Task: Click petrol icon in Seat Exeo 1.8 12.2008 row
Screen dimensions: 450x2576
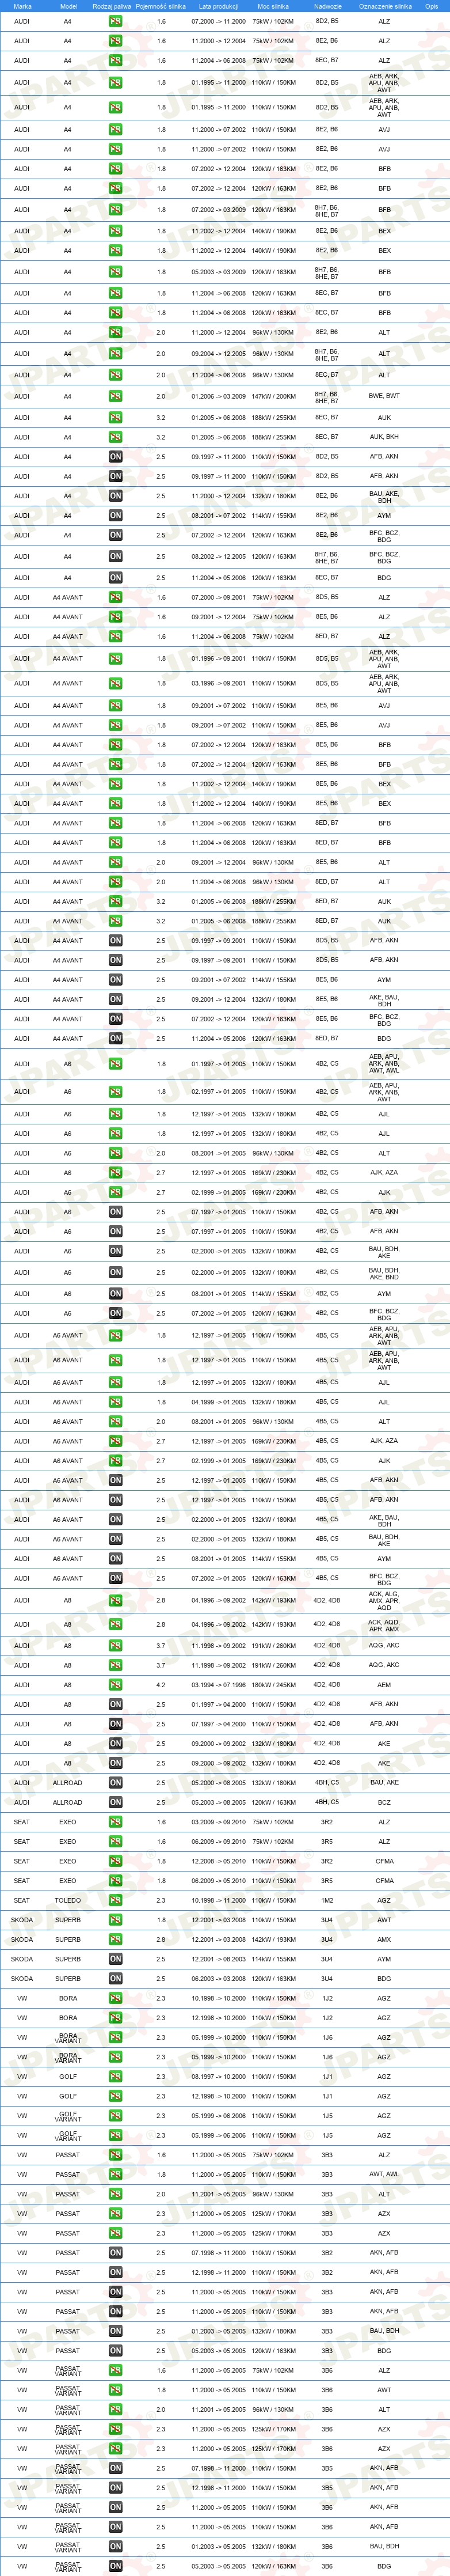Action: [115, 1861]
